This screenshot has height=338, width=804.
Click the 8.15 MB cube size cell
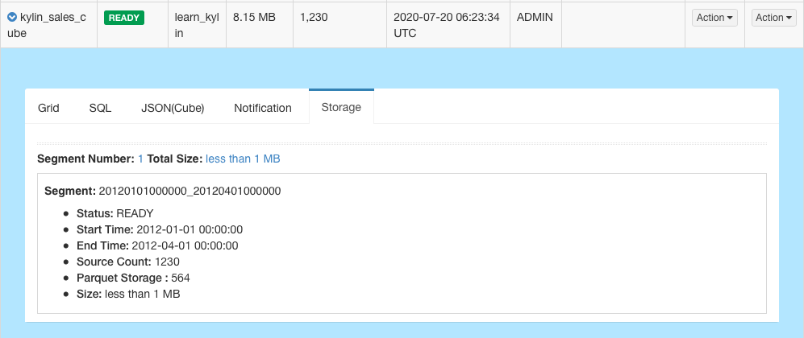(253, 17)
